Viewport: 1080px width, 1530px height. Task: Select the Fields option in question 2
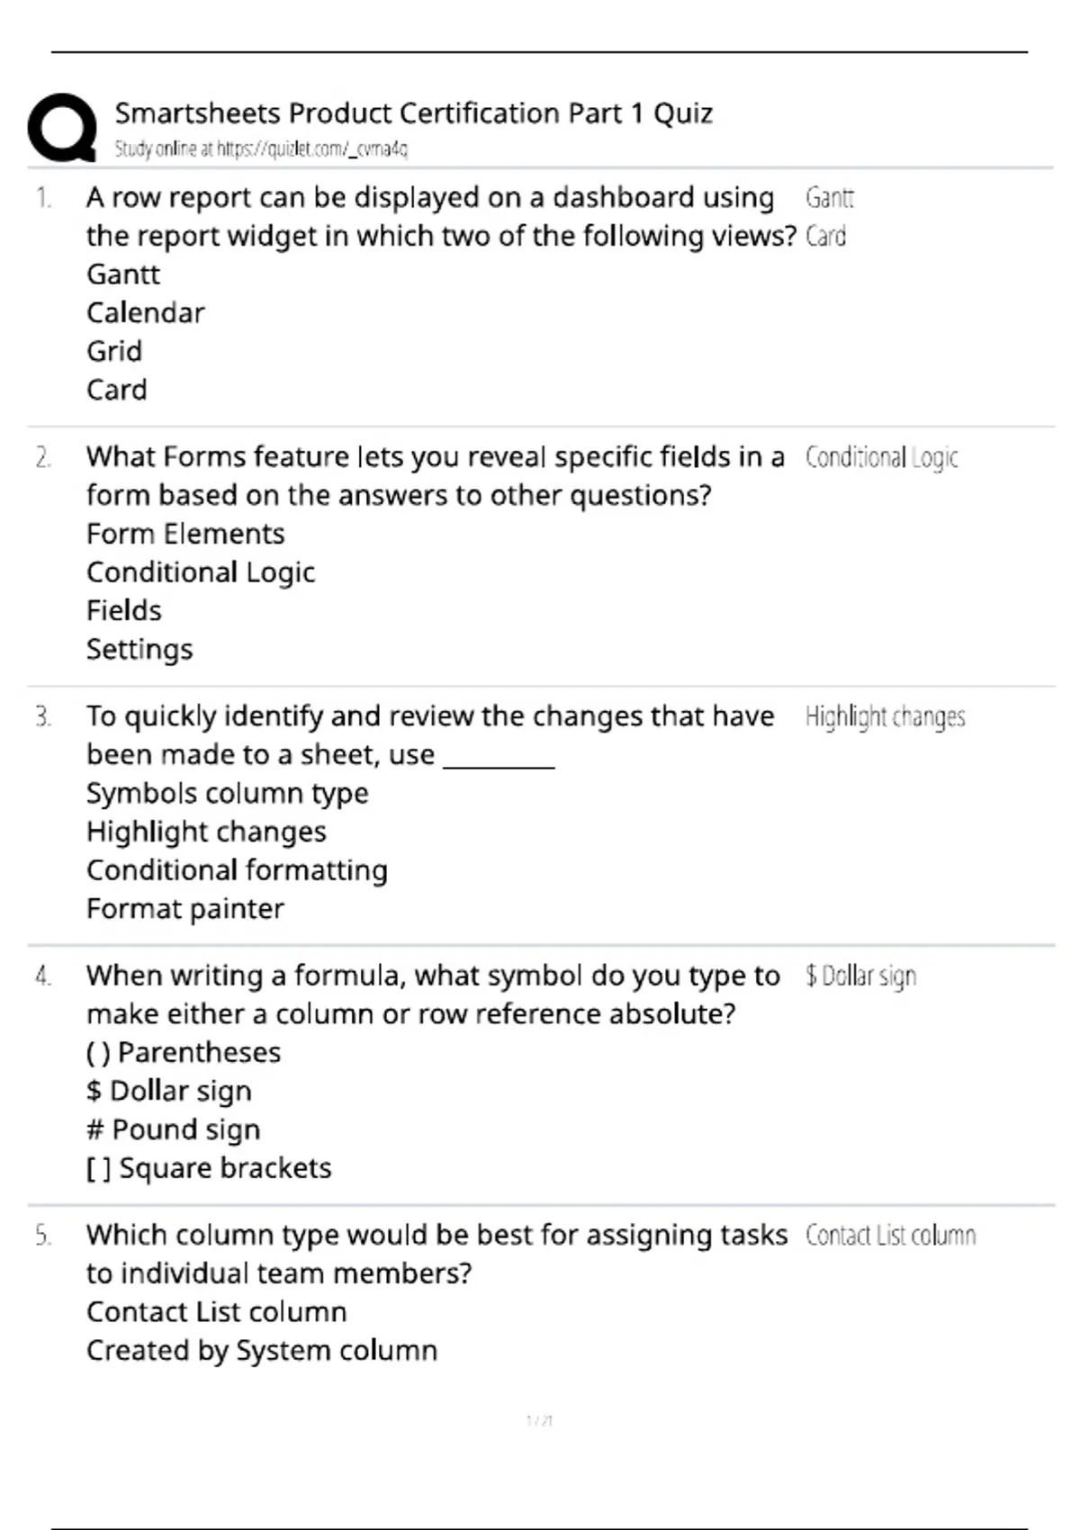(124, 610)
